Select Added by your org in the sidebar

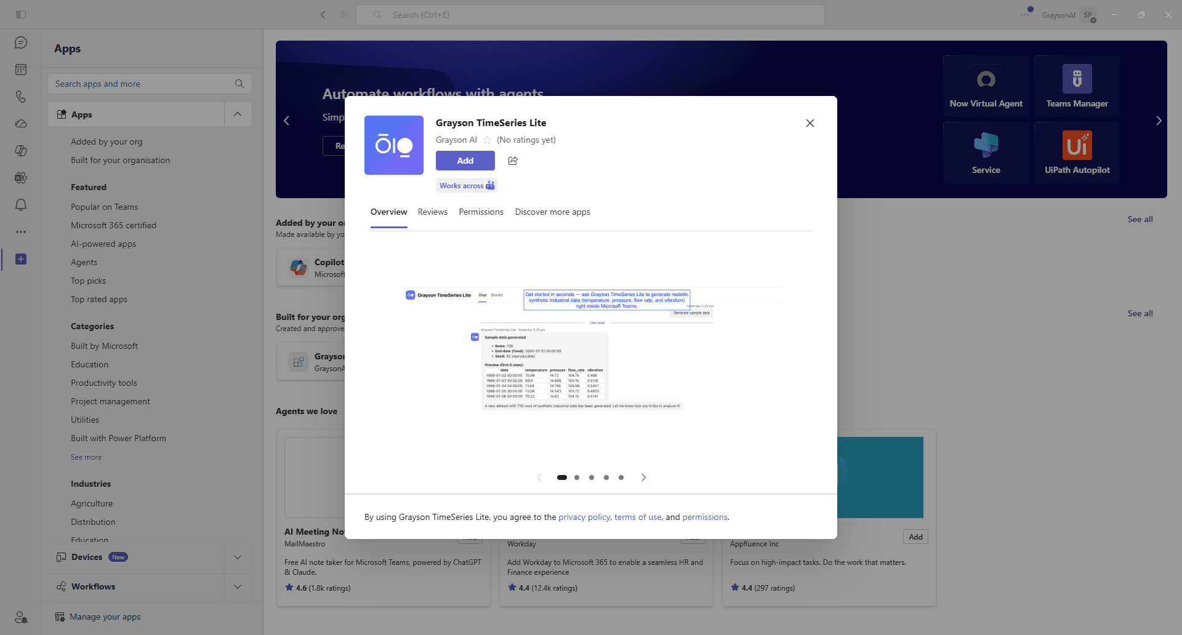click(107, 142)
